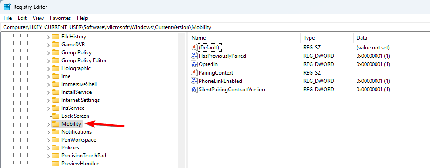The height and width of the screenshot is (168, 430).
Task: Select the PairingContext string value icon
Action: (194, 72)
